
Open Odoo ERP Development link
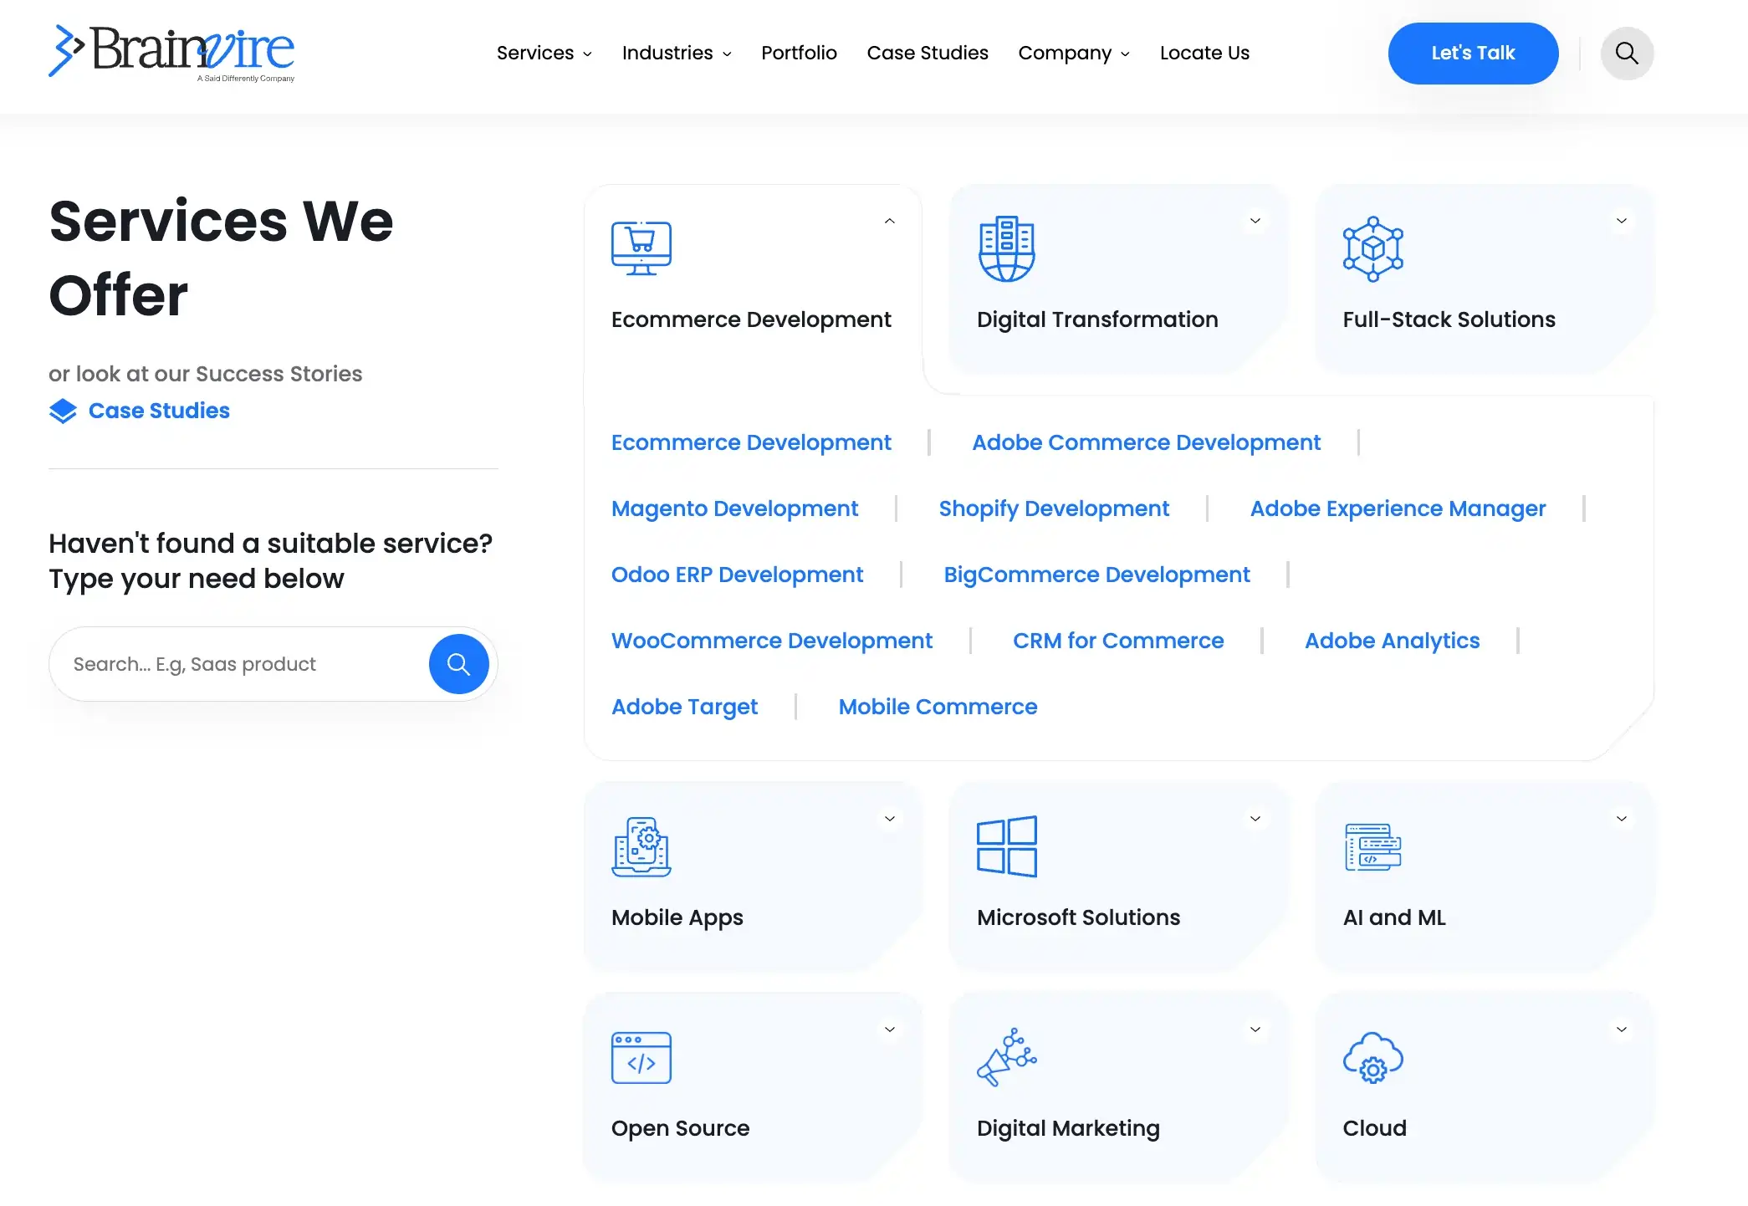click(x=737, y=575)
